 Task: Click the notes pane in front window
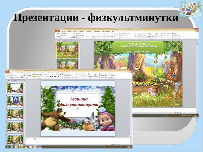click(78, 141)
